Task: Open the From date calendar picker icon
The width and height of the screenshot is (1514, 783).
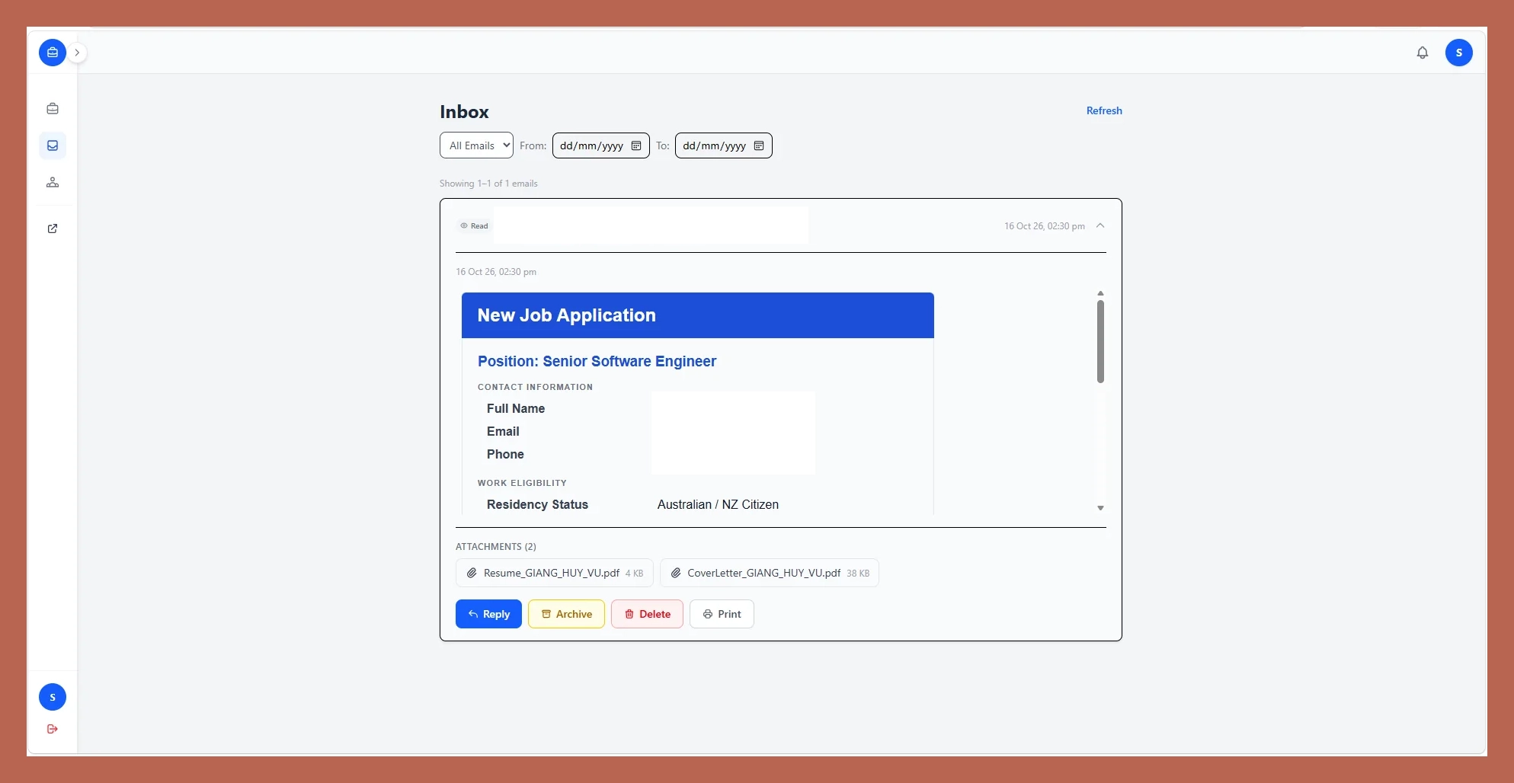Action: click(x=636, y=145)
